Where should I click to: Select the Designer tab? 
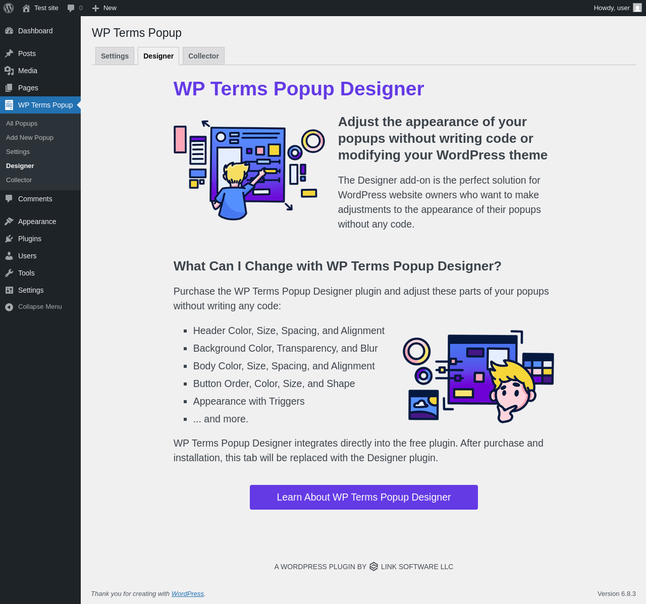[x=158, y=56]
